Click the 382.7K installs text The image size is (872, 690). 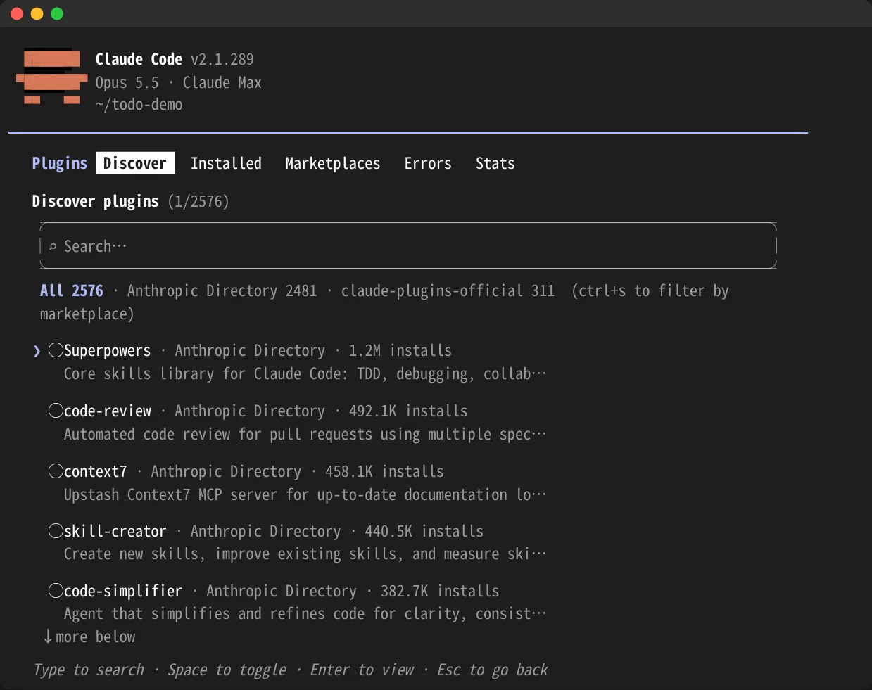click(x=440, y=591)
